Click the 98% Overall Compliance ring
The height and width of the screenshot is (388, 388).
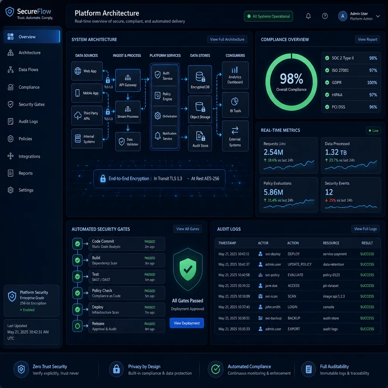pyautogui.click(x=291, y=82)
